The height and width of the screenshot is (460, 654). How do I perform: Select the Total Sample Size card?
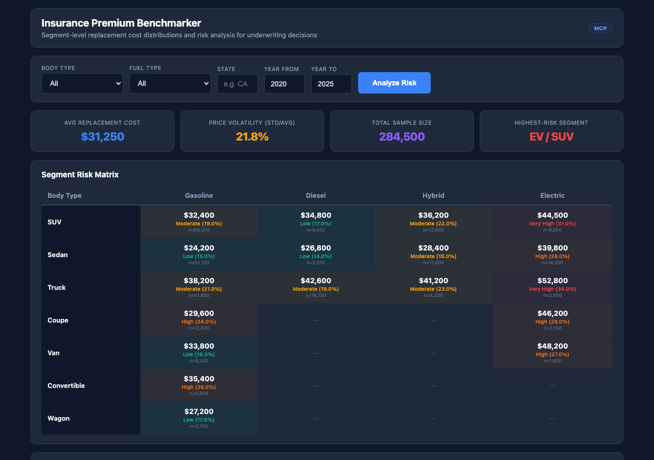click(402, 131)
